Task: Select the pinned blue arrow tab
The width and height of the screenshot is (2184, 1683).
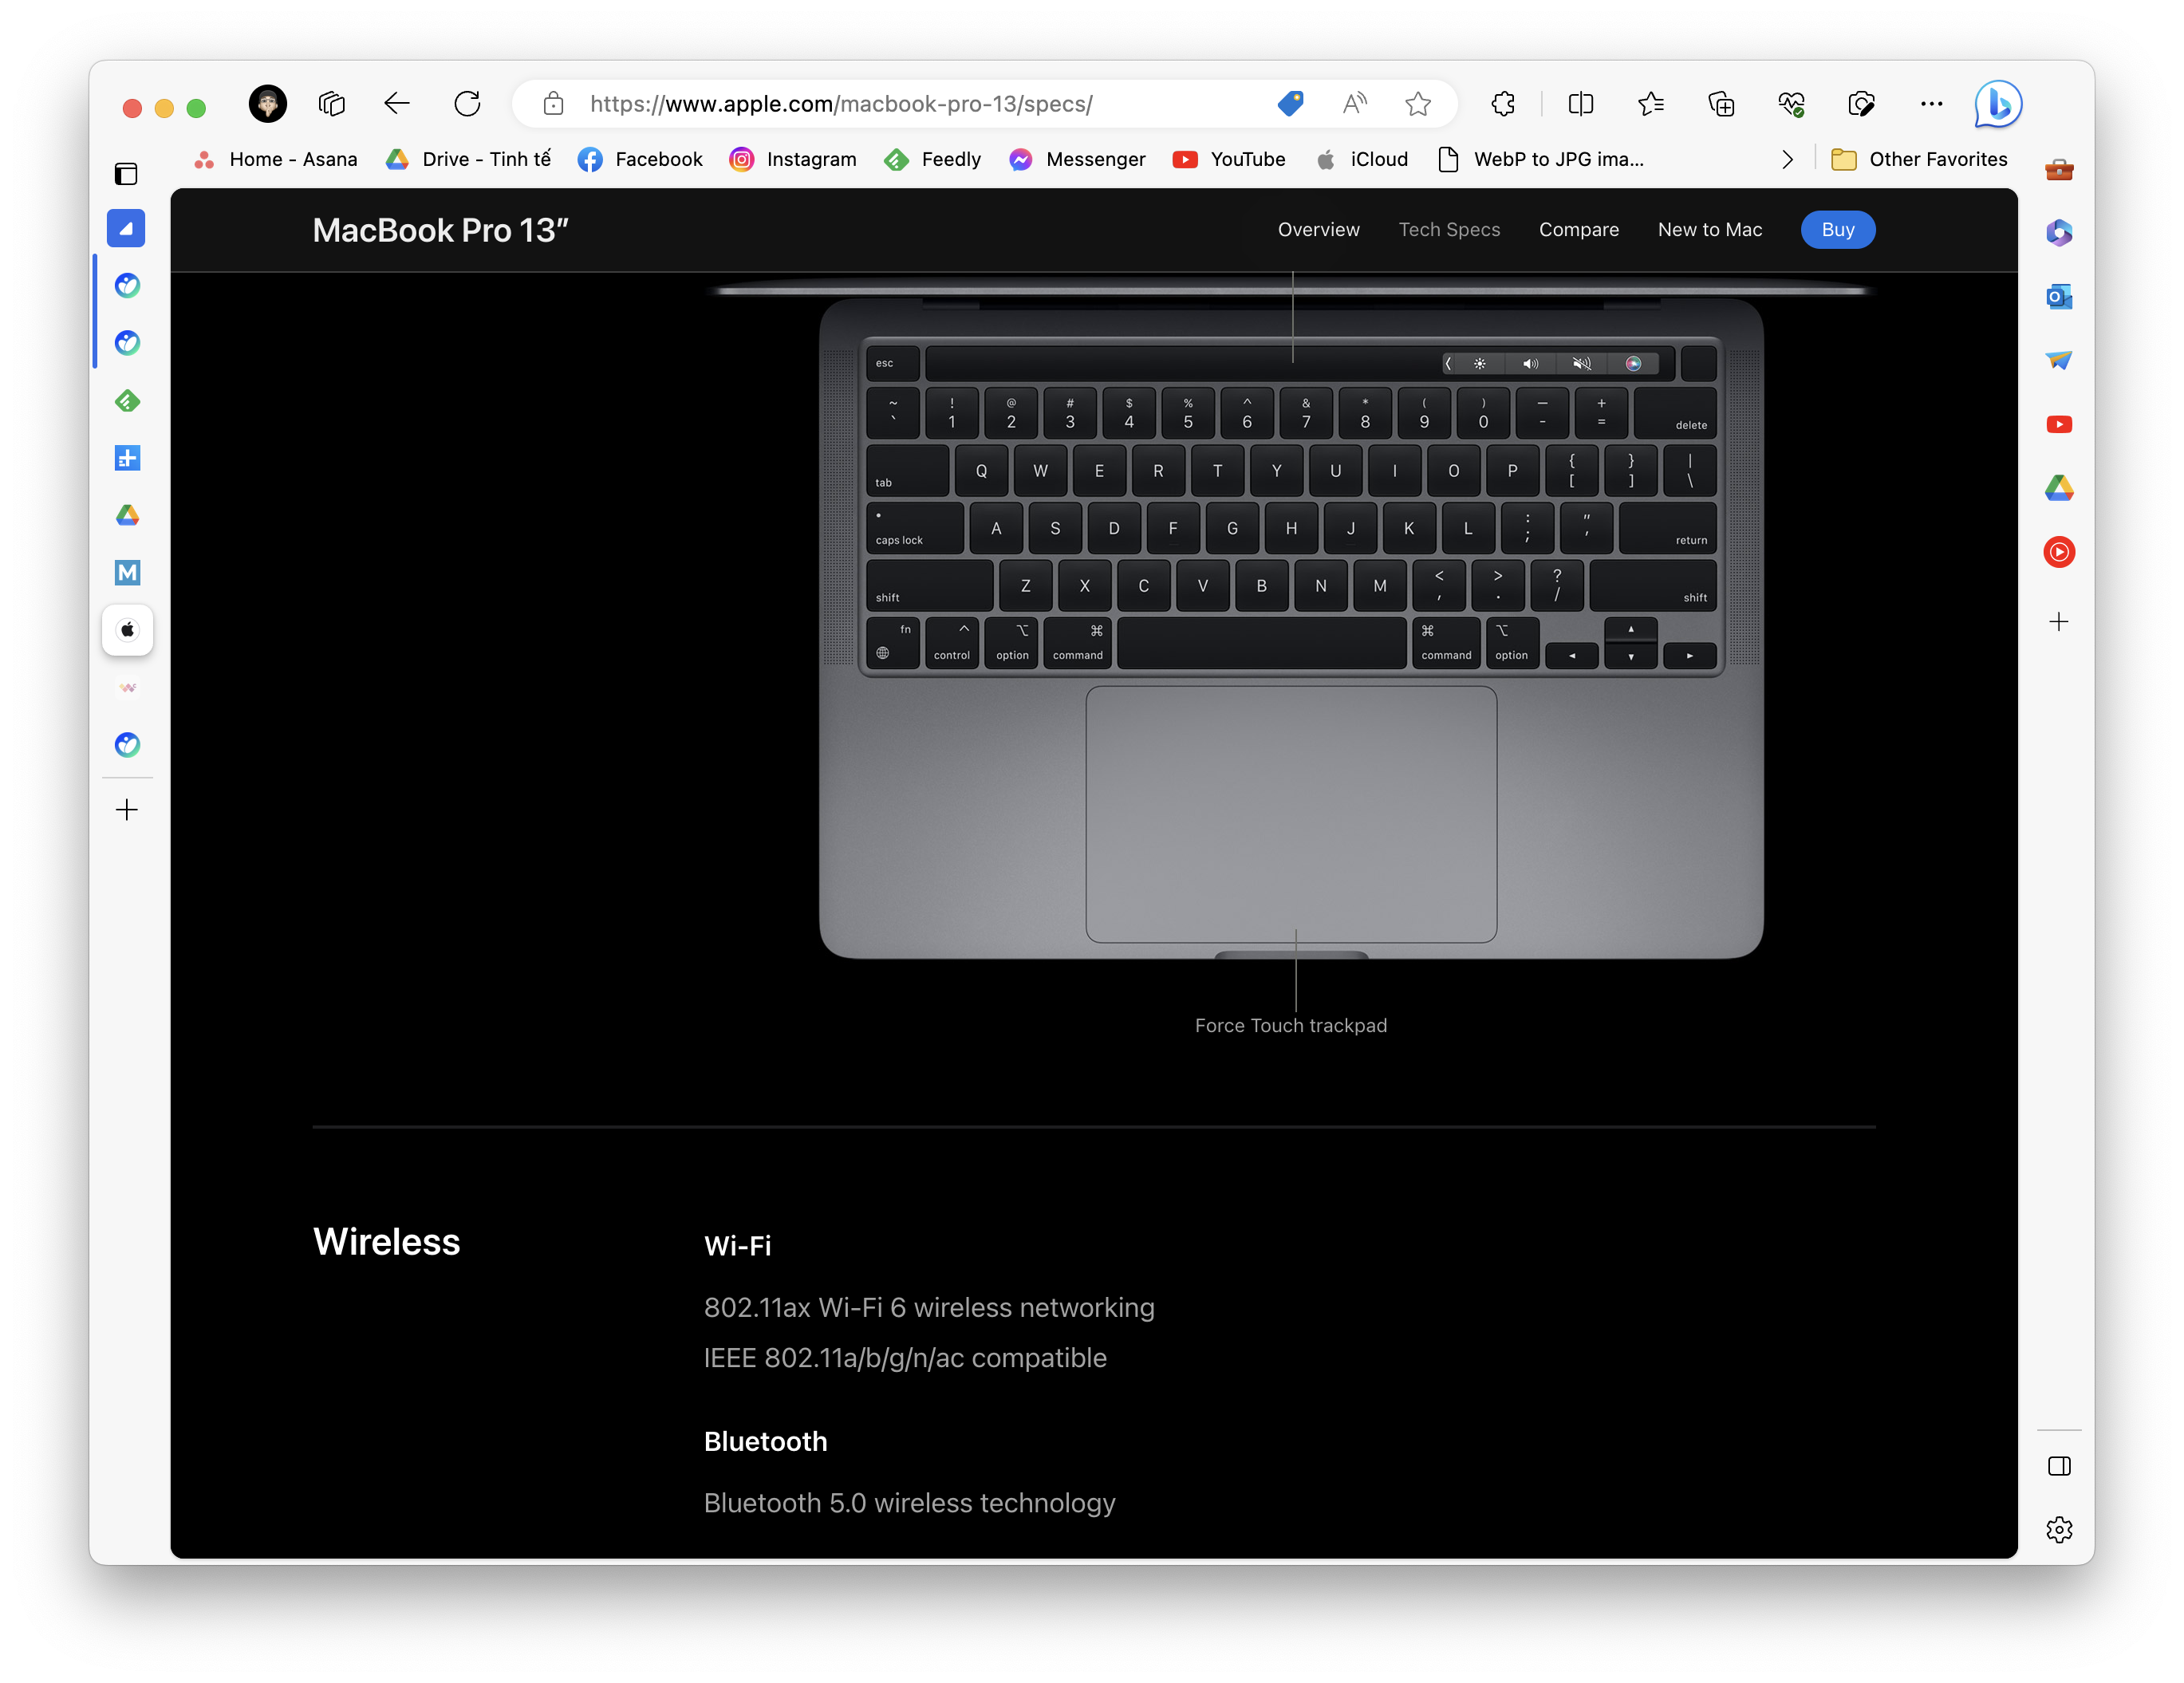Action: 126,228
